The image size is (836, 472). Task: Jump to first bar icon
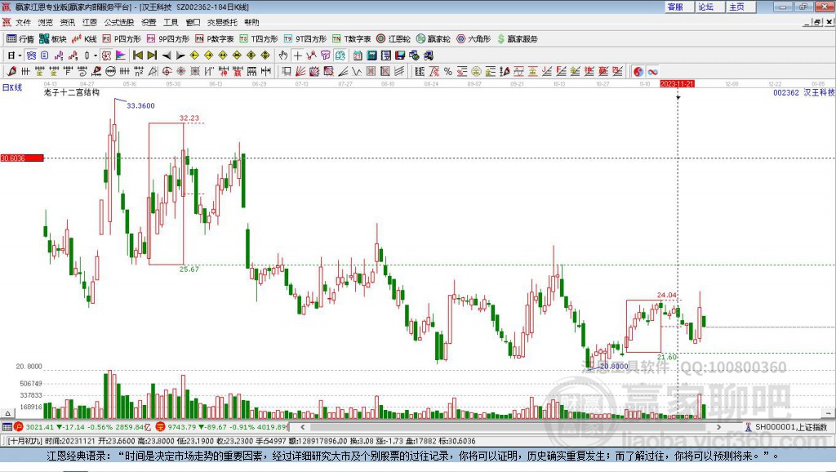click(138, 56)
